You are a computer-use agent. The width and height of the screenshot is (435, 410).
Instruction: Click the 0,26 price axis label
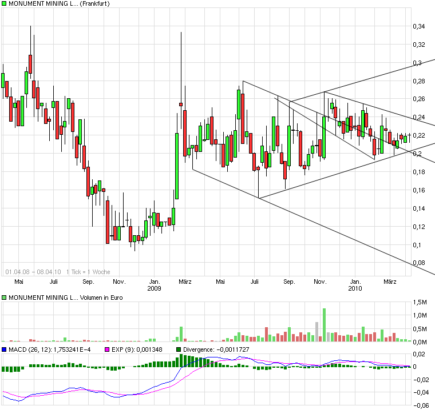point(419,99)
